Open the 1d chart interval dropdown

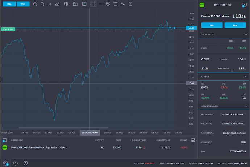pyautogui.click(x=50, y=4)
